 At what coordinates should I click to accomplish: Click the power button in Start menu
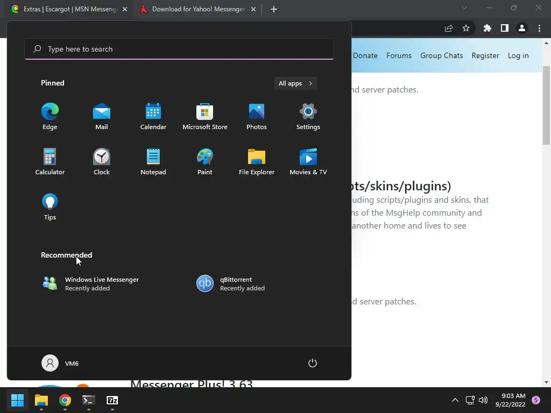pyautogui.click(x=313, y=363)
